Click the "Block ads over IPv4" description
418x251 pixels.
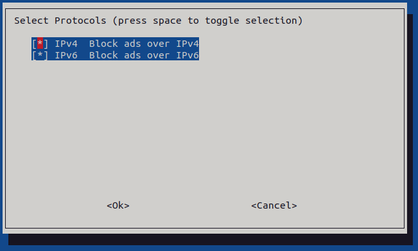click(x=144, y=44)
